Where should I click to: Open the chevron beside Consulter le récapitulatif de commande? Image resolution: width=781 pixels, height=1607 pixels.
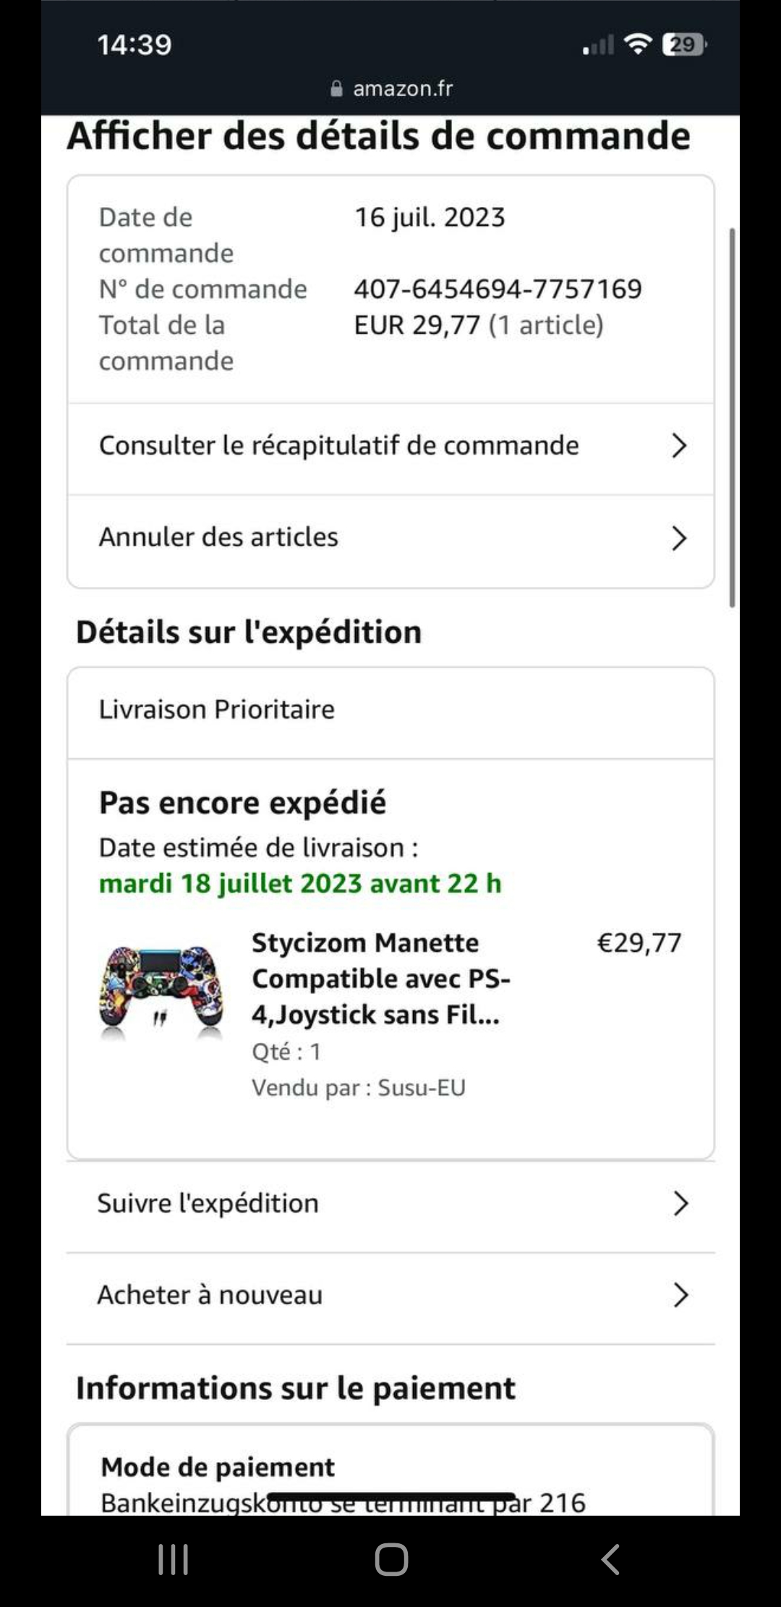pos(678,446)
